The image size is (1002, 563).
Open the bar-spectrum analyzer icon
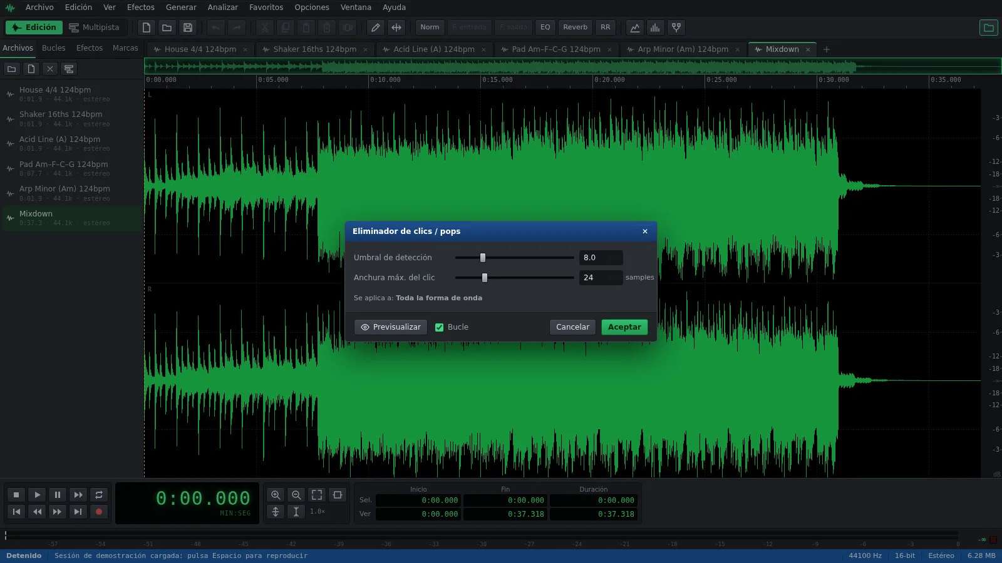656,28
